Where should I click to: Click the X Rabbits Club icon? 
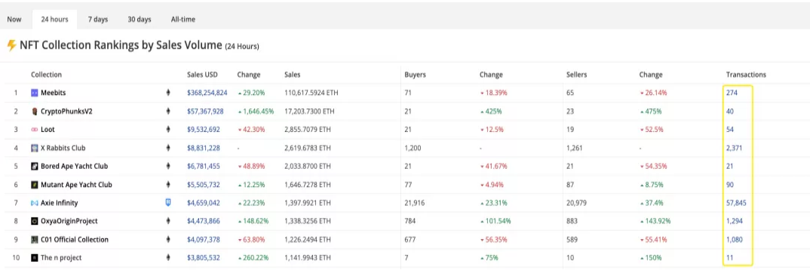(35, 148)
